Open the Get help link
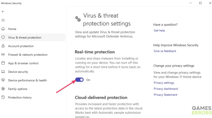 pos(159,30)
